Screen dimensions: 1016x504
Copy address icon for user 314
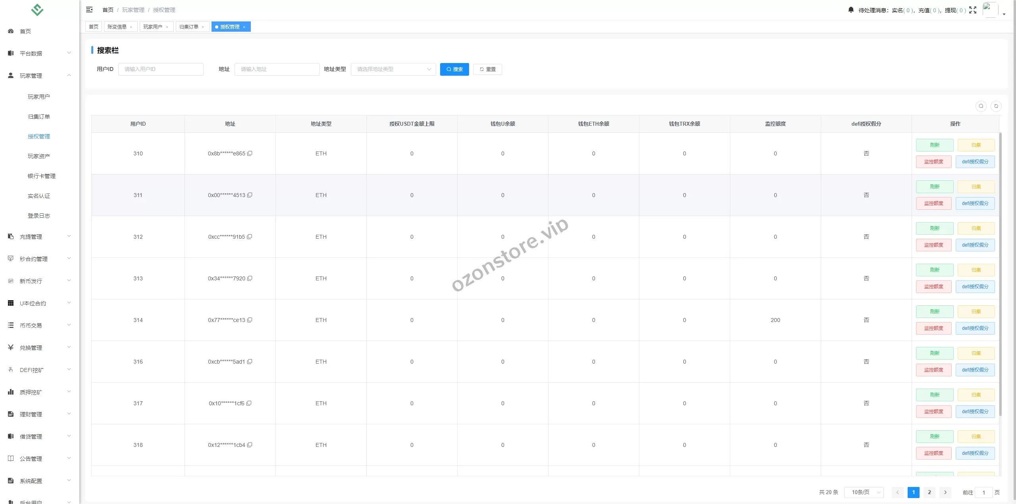(250, 320)
